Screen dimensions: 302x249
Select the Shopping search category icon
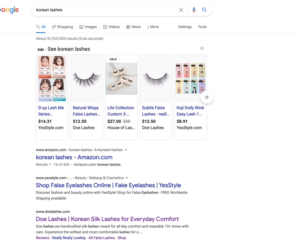(54, 27)
